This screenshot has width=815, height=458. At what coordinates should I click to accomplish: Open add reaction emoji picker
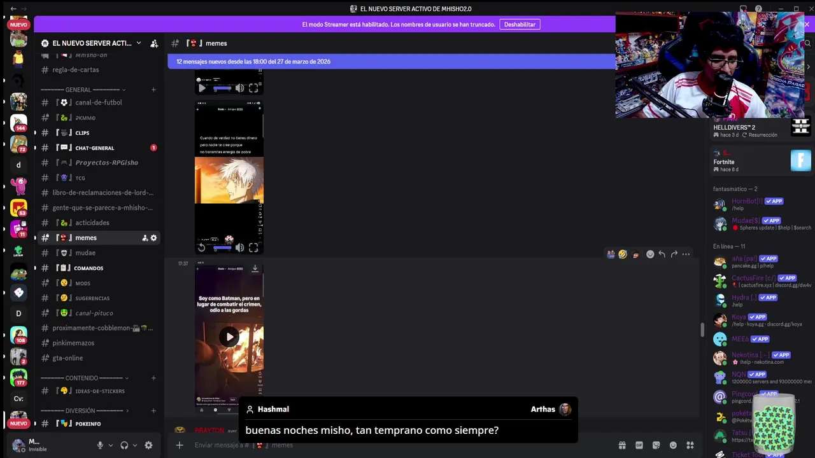click(650, 254)
